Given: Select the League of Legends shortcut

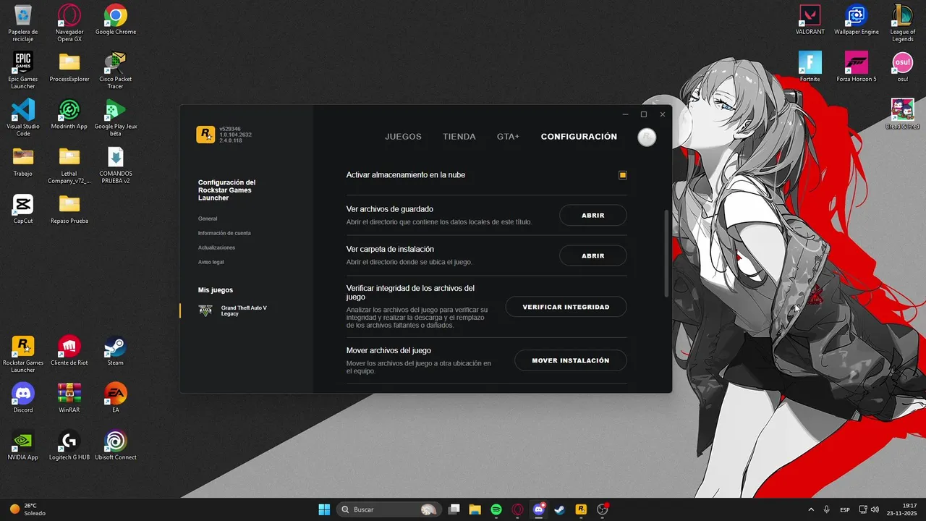Looking at the screenshot, I should 903,23.
